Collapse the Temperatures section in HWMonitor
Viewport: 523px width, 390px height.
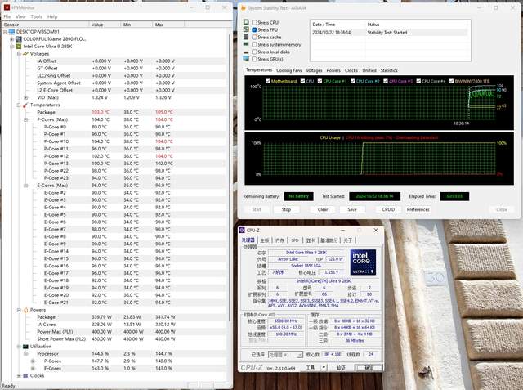coord(19,105)
